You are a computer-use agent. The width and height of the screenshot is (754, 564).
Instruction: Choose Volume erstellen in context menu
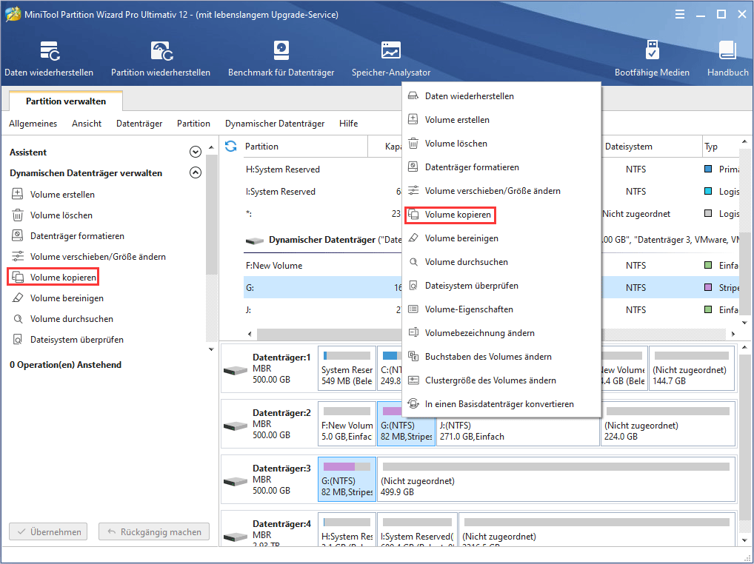click(x=501, y=120)
